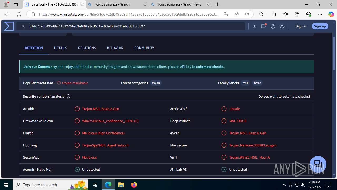
Task: Click the Sign in link
Action: point(301,26)
